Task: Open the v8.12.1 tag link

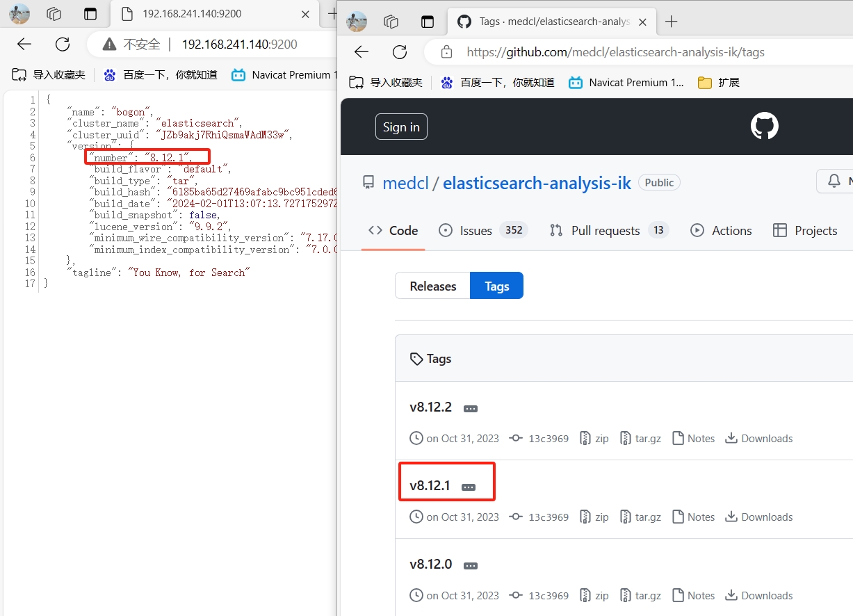Action: click(x=430, y=486)
